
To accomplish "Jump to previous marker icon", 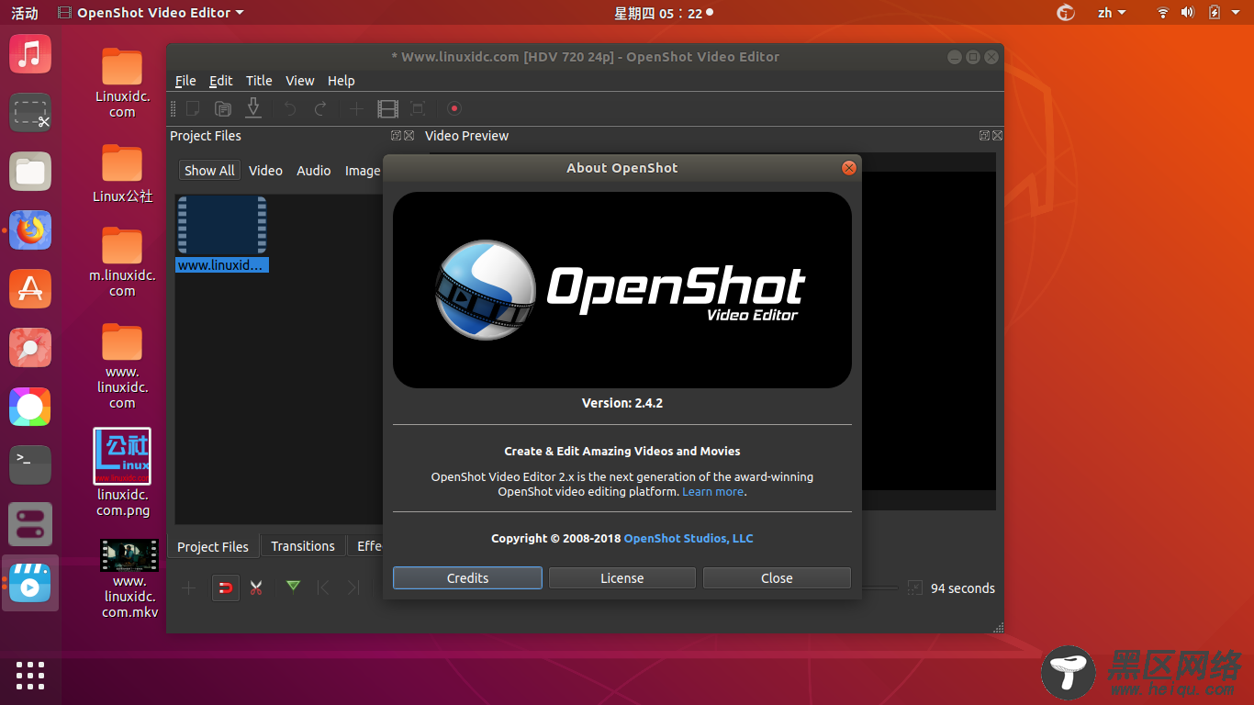I will click(x=323, y=587).
